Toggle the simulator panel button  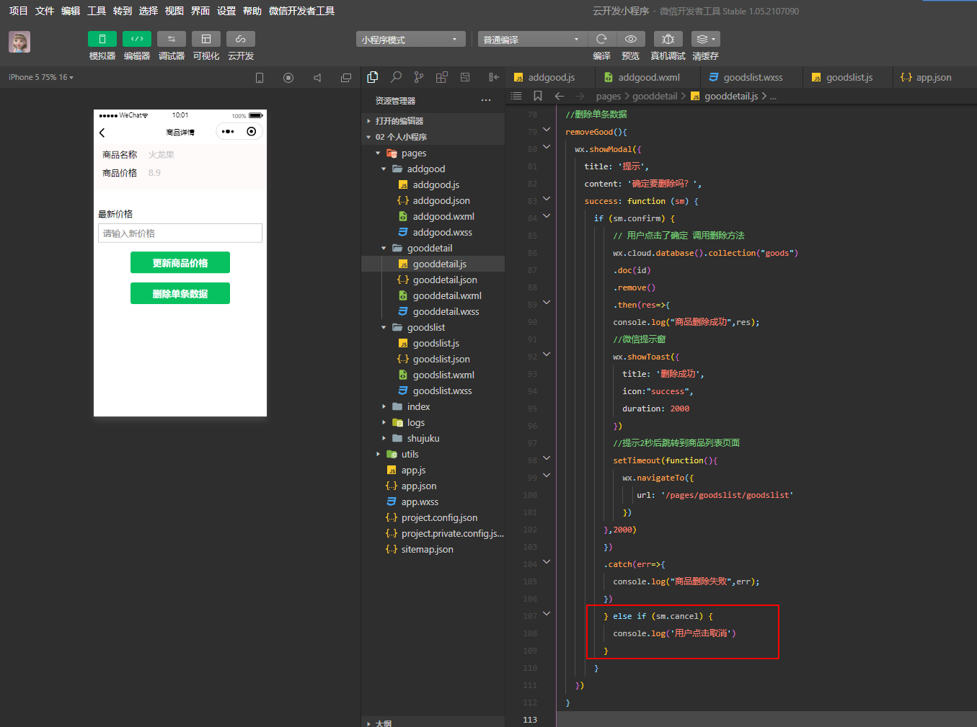102,39
